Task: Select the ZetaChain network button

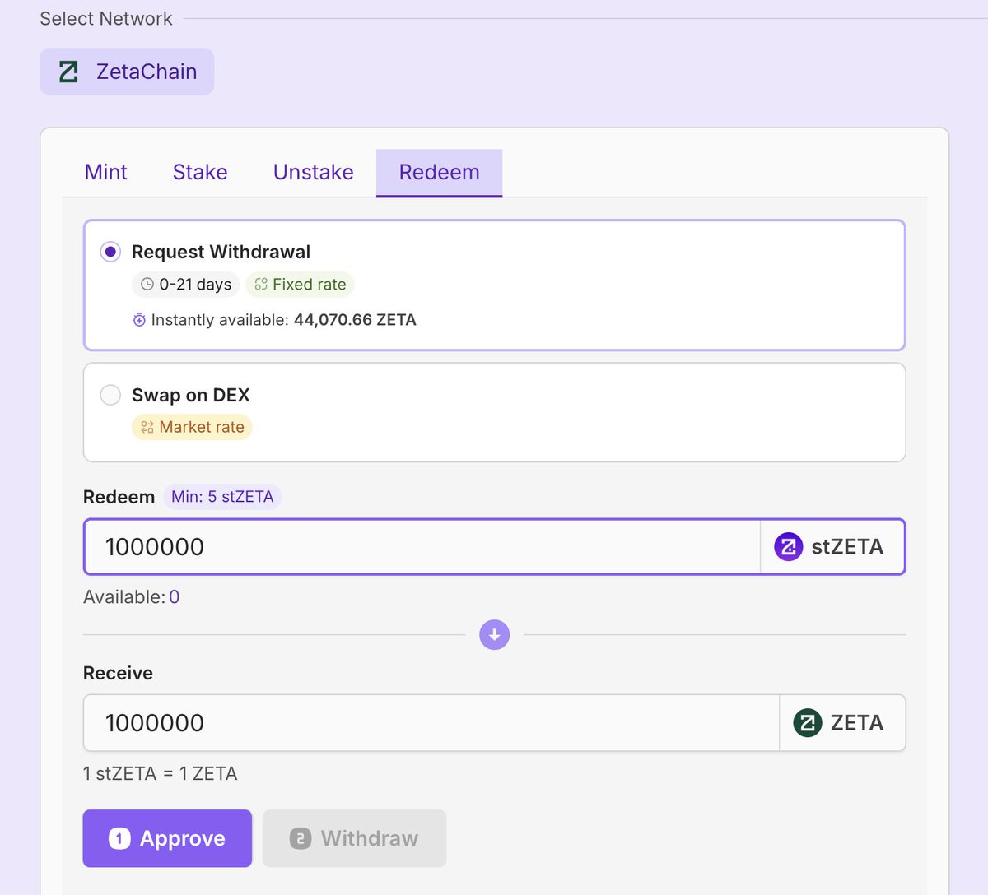Action: click(x=127, y=72)
